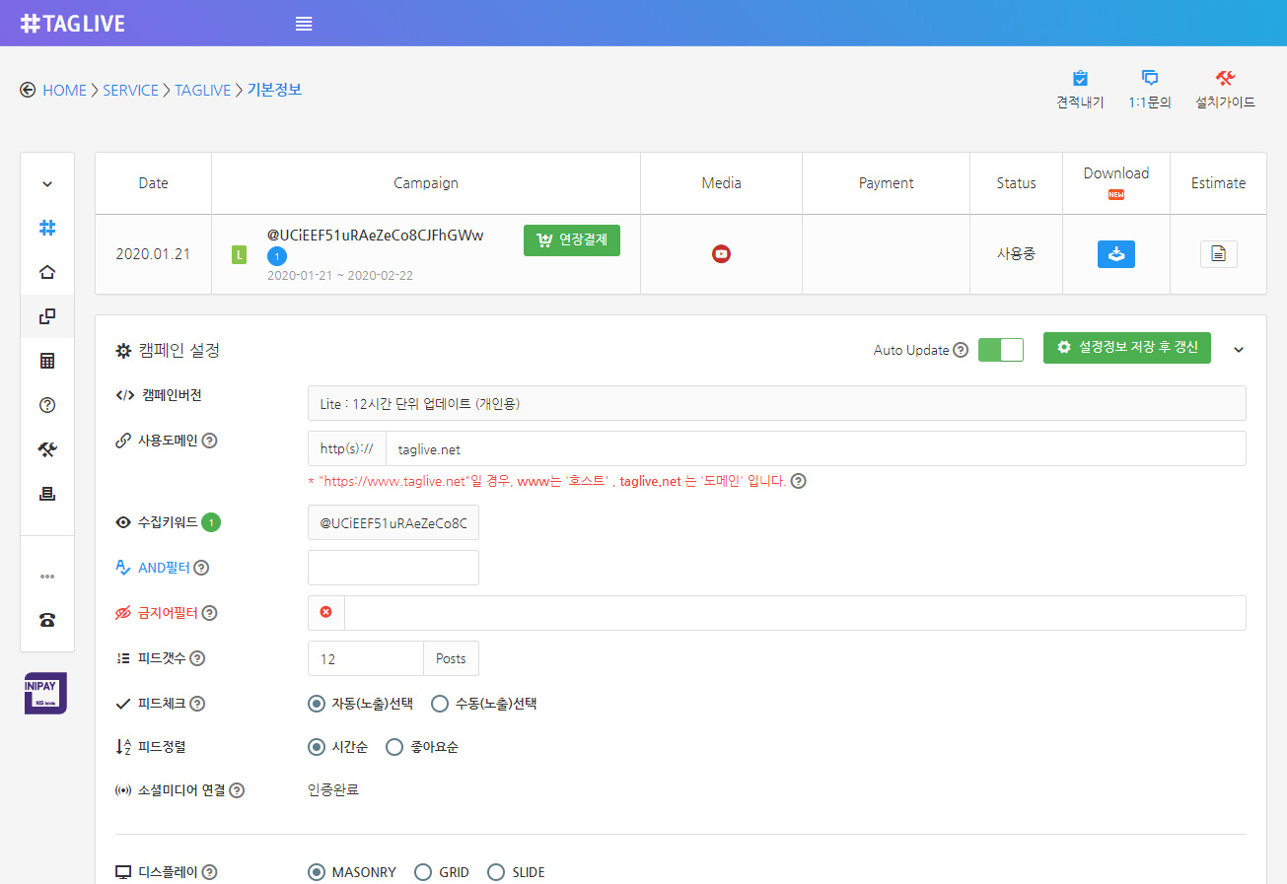The height and width of the screenshot is (884, 1287).
Task: Collapse 캠페인 설정 panel chevron
Action: click(x=1239, y=350)
